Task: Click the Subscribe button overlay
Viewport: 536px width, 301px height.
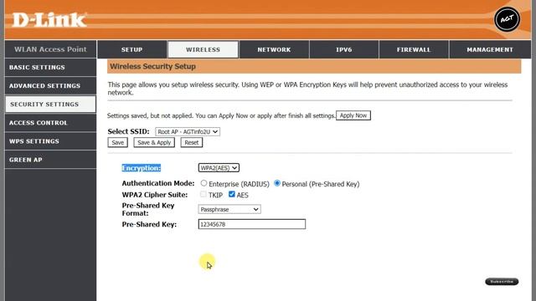Action: pyautogui.click(x=502, y=282)
